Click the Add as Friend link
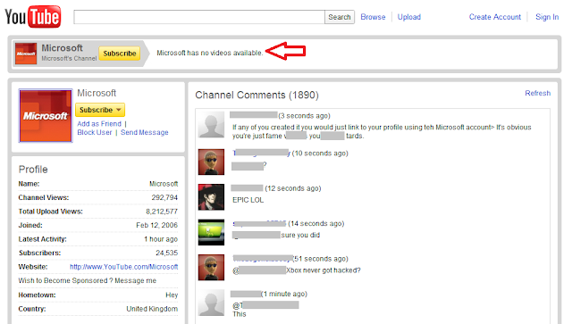This screenshot has height=324, width=572. tap(99, 123)
